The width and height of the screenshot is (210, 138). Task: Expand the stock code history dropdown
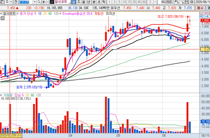35,2
